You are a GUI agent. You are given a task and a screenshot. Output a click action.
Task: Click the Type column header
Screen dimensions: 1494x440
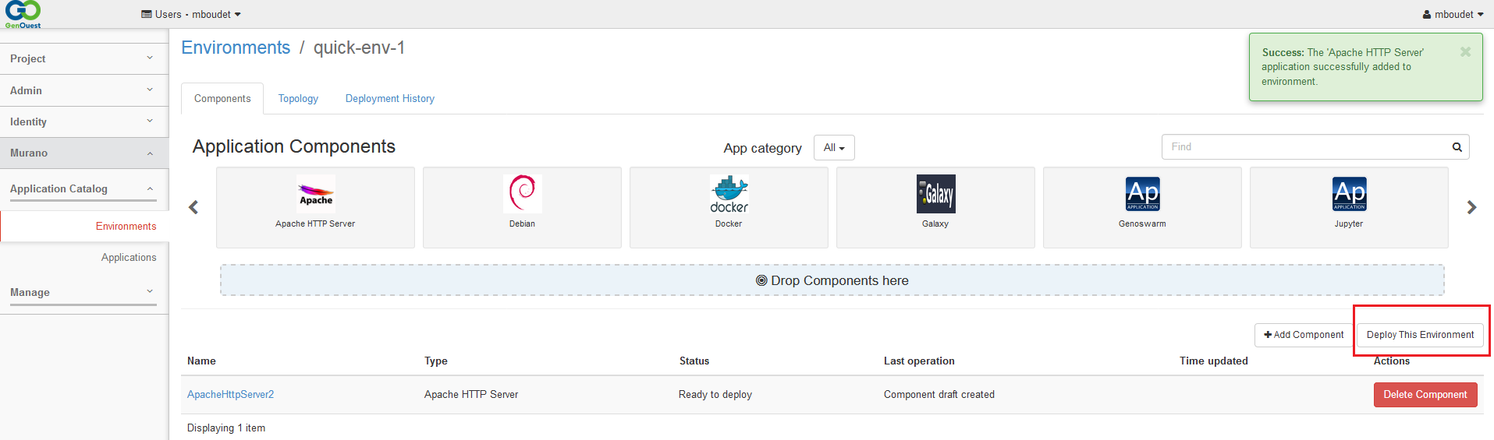(436, 361)
